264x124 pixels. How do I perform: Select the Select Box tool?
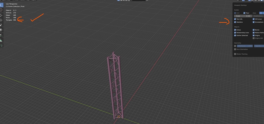[1, 5]
